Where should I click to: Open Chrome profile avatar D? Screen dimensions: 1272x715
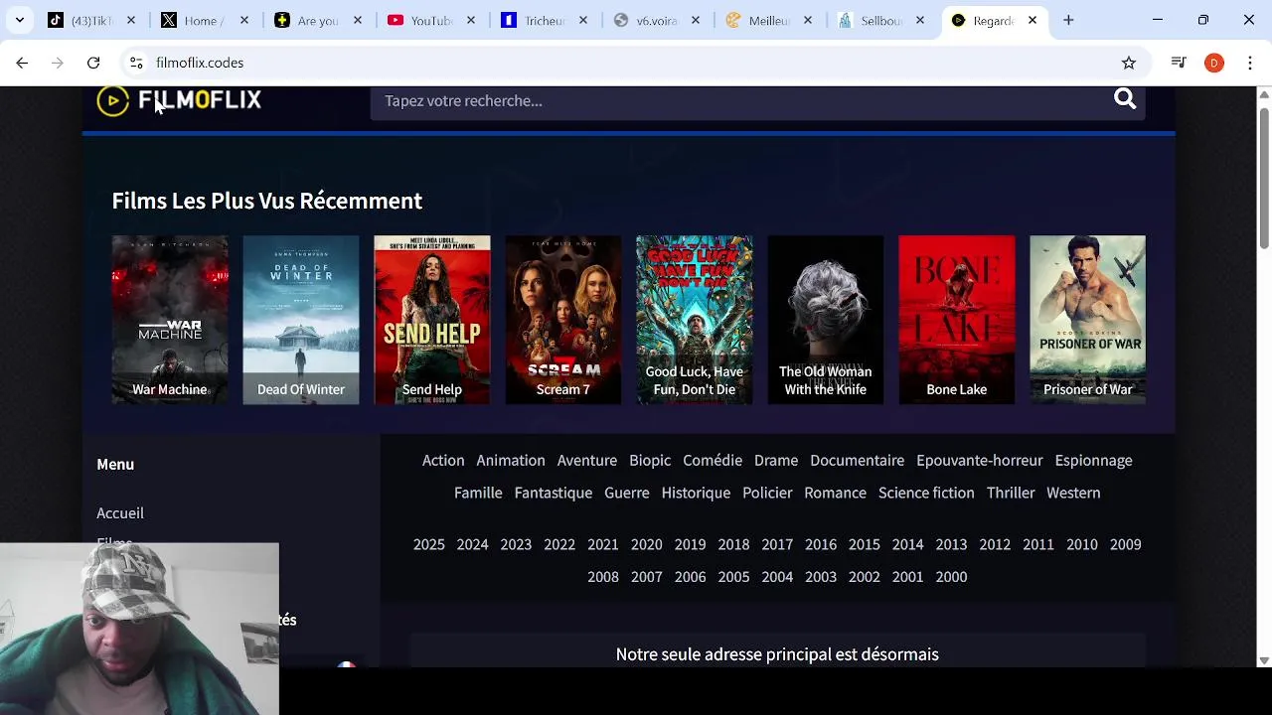(1214, 63)
